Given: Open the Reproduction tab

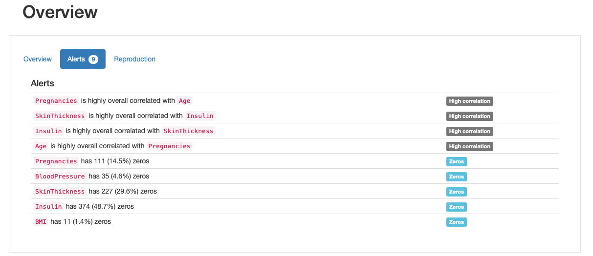Looking at the screenshot, I should (x=134, y=59).
